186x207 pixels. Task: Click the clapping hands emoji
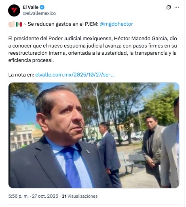(12, 24)
